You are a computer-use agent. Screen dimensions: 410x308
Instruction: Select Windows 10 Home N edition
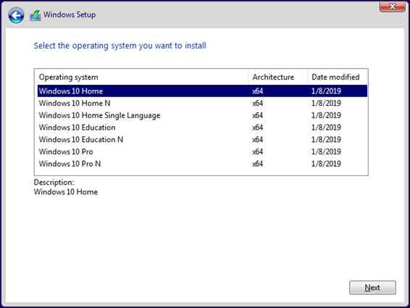(202, 103)
